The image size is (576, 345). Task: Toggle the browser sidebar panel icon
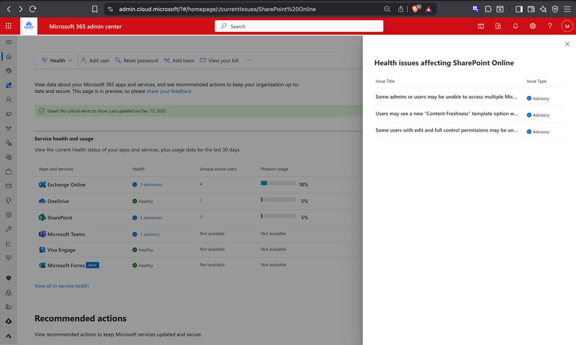click(519, 9)
